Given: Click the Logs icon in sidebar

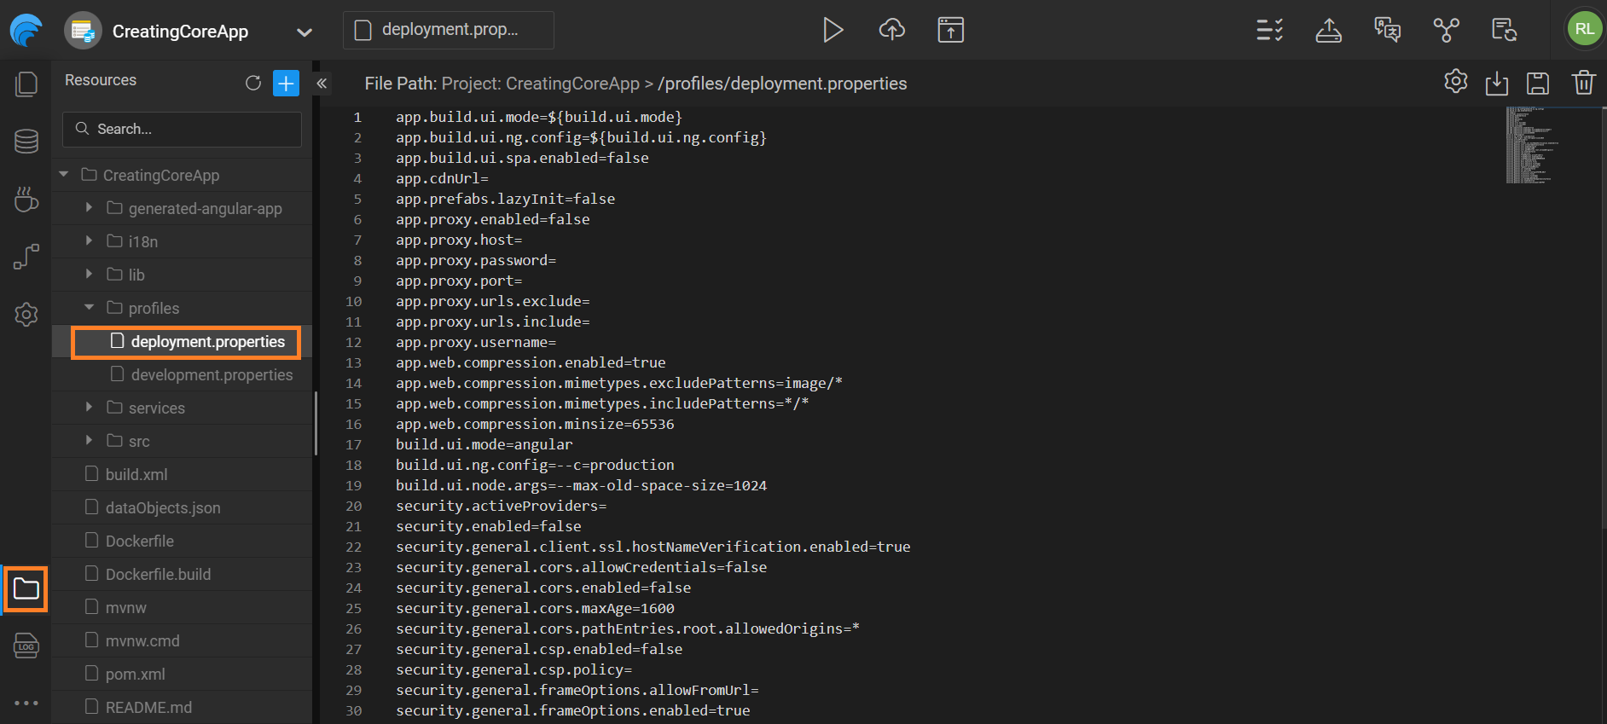Looking at the screenshot, I should [26, 646].
